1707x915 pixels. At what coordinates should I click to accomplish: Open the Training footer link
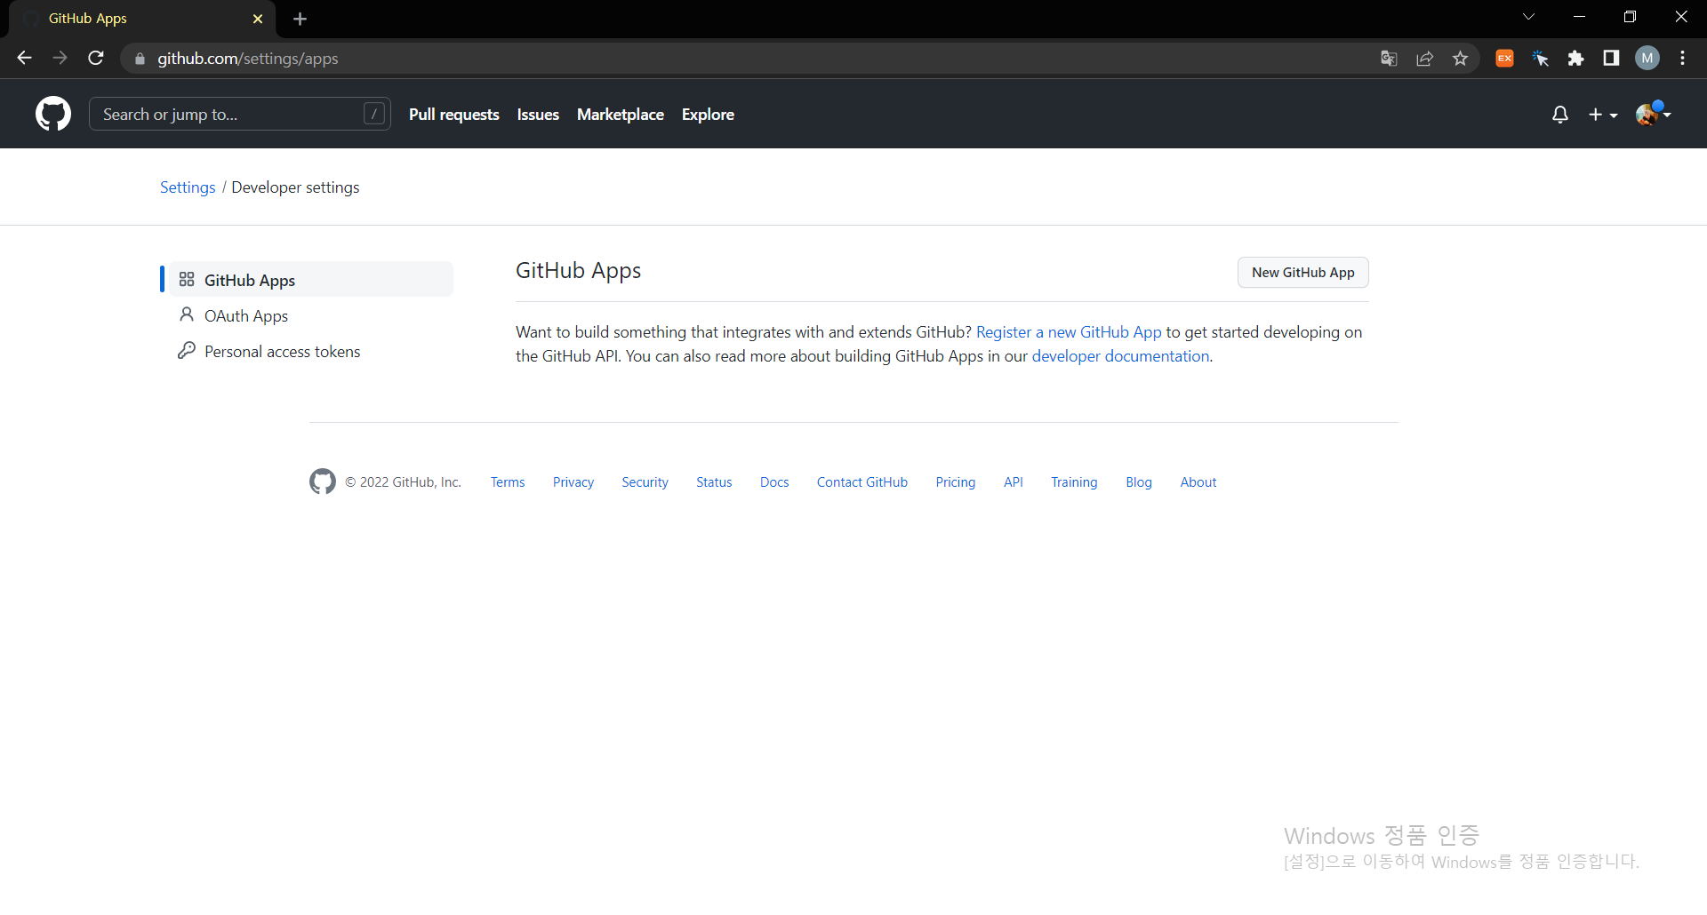(1074, 482)
